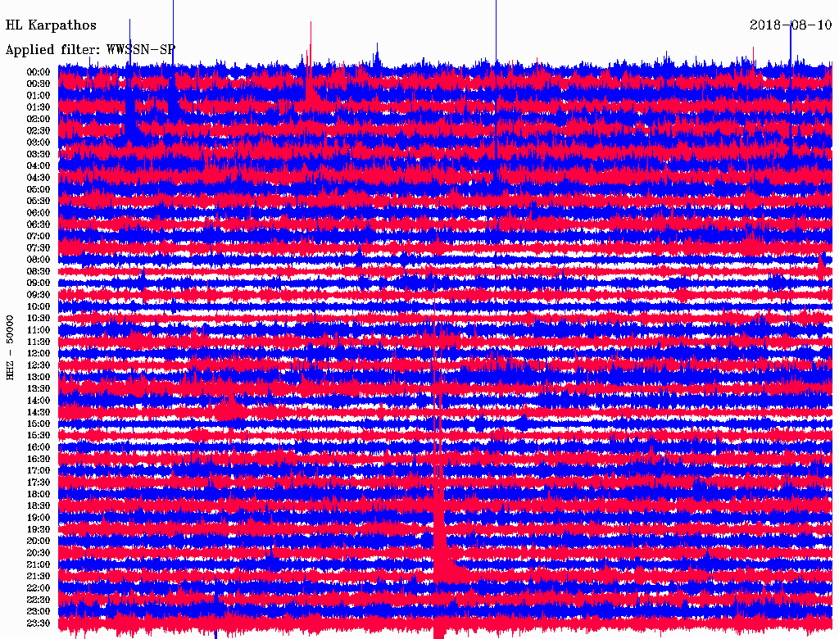Click the 'HL Karpathos' station title
Viewport: 839px width, 639px height.
[51, 25]
